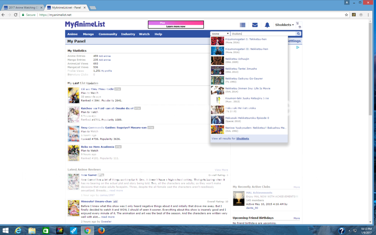Image resolution: width=376 pixels, height=235 pixels.
Task: Launch Firefox from the taskbar
Action: [102, 230]
